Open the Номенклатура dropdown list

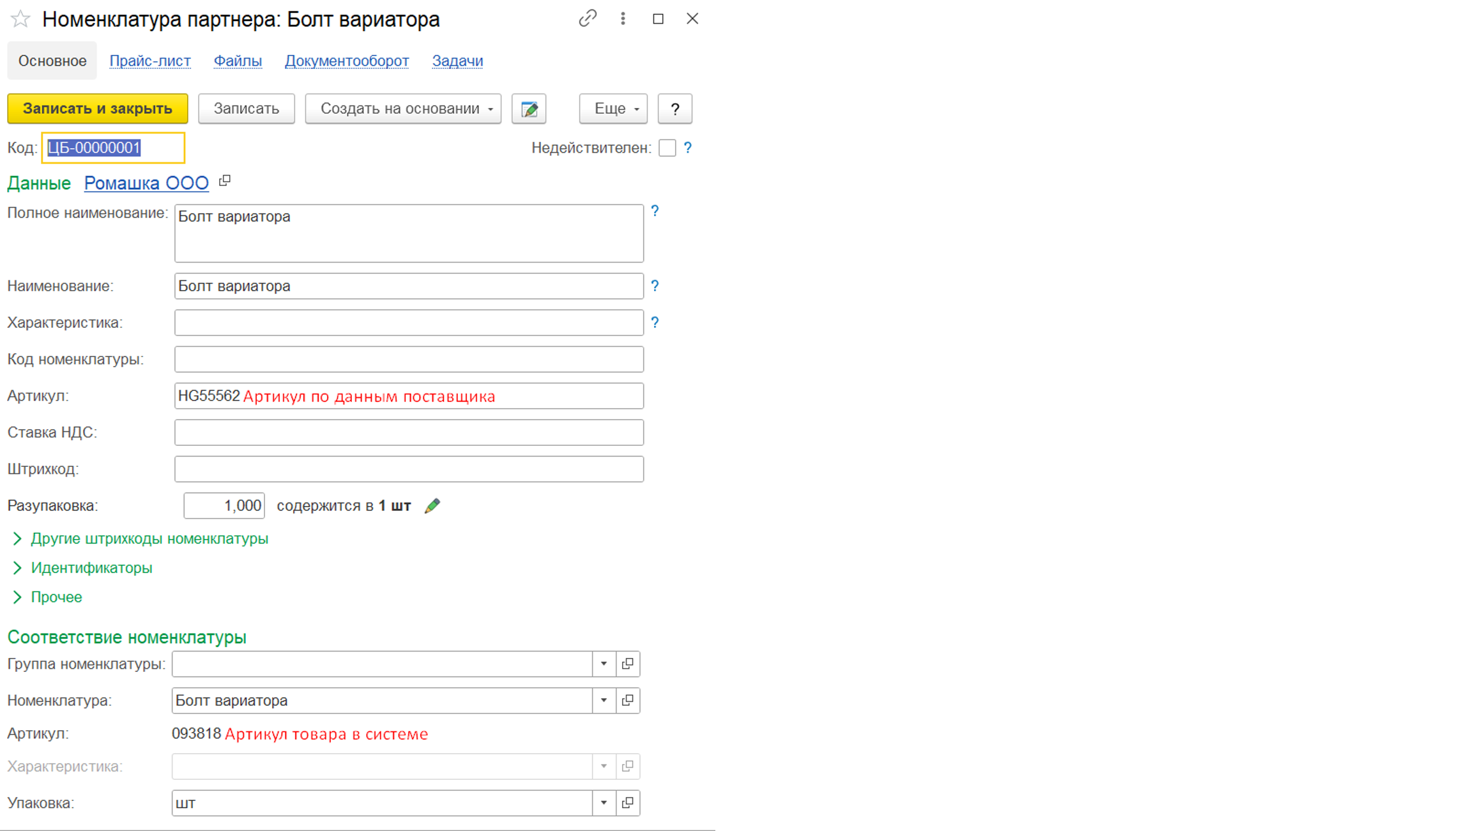click(x=604, y=701)
